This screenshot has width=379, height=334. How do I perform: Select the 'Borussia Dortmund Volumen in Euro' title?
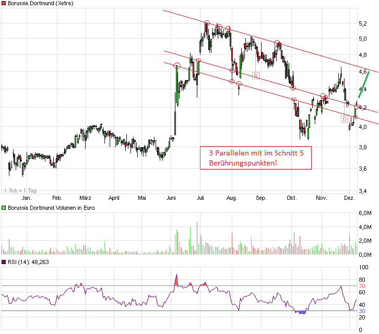coord(51,208)
